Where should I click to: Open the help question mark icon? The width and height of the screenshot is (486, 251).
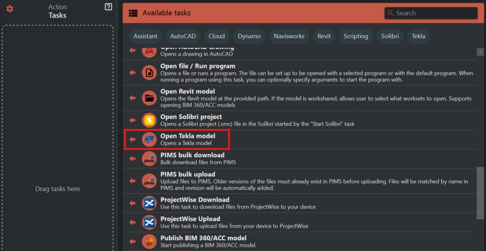[108, 6]
